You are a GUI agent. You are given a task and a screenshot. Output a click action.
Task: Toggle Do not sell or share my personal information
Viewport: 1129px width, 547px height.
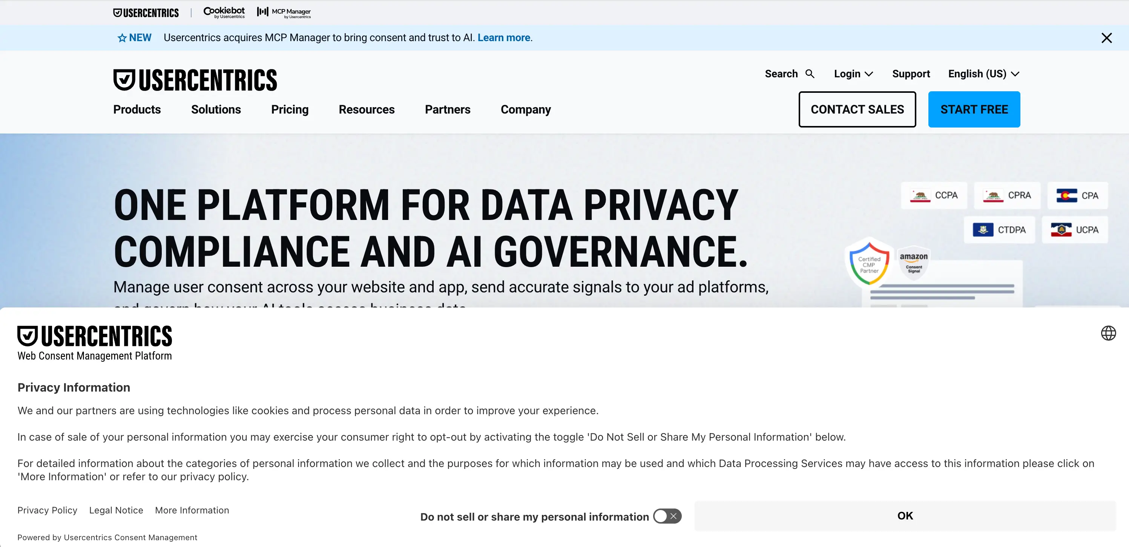pos(667,516)
